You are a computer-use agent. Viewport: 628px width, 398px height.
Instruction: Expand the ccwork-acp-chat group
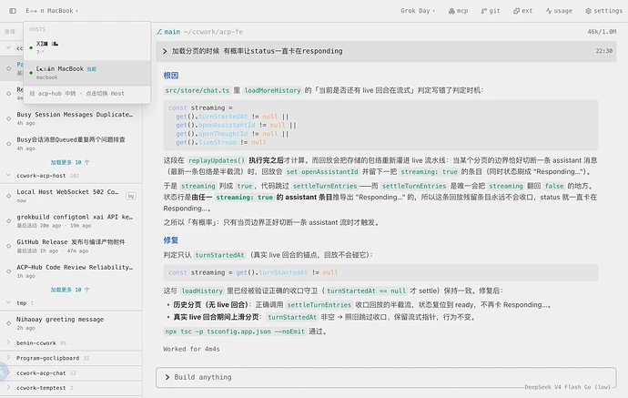click(8, 372)
